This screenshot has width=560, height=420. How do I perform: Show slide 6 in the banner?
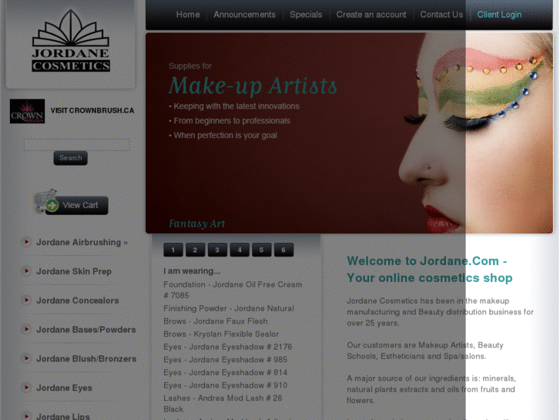284,250
